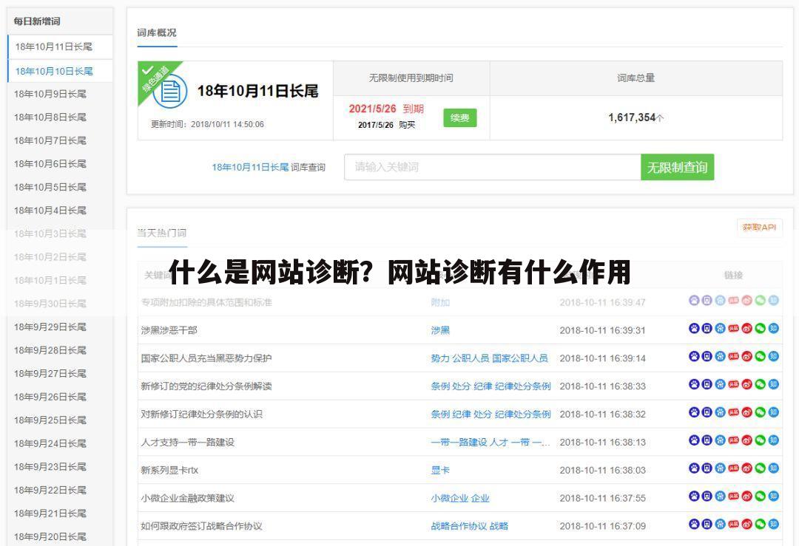Open 18年10月7日长尾 in the sidebar
Image resolution: width=799 pixels, height=546 pixels.
[x=50, y=140]
